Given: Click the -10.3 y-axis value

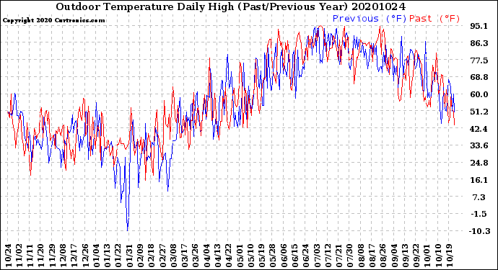Looking at the screenshot, I should tap(479, 231).
